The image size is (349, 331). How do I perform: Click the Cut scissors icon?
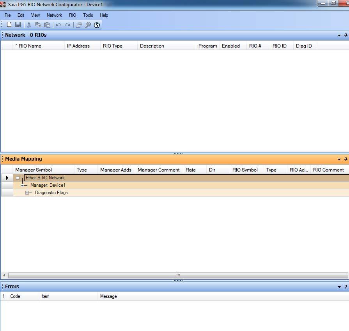pos(29,25)
